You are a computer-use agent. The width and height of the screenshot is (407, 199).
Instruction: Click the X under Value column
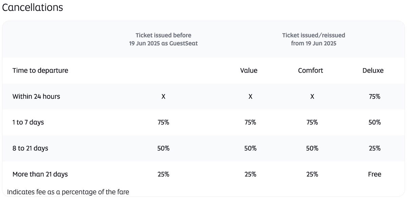(250, 96)
